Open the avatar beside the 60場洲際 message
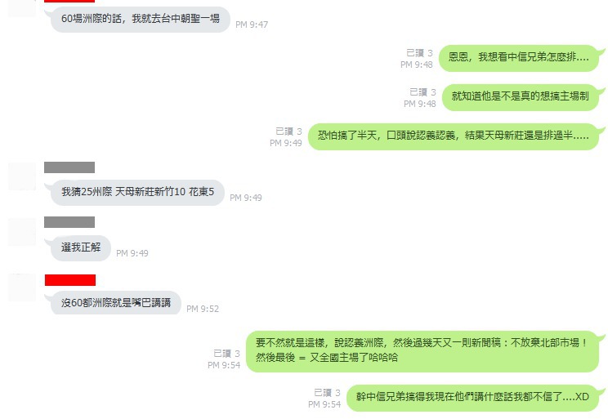 [x=22, y=8]
